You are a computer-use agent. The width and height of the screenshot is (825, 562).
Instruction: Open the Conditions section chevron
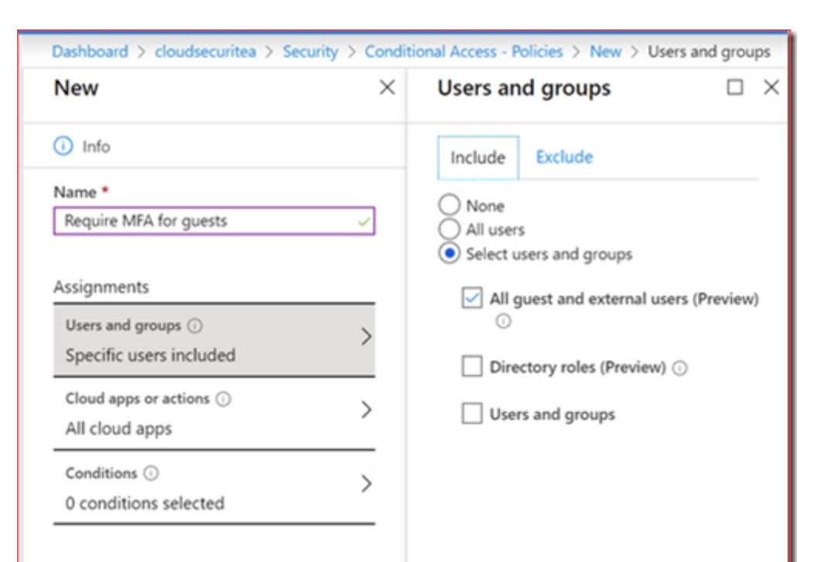pos(367,485)
